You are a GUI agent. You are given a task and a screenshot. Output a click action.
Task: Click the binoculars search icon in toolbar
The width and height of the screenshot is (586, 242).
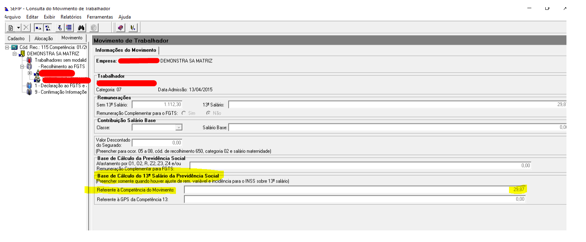(x=81, y=28)
